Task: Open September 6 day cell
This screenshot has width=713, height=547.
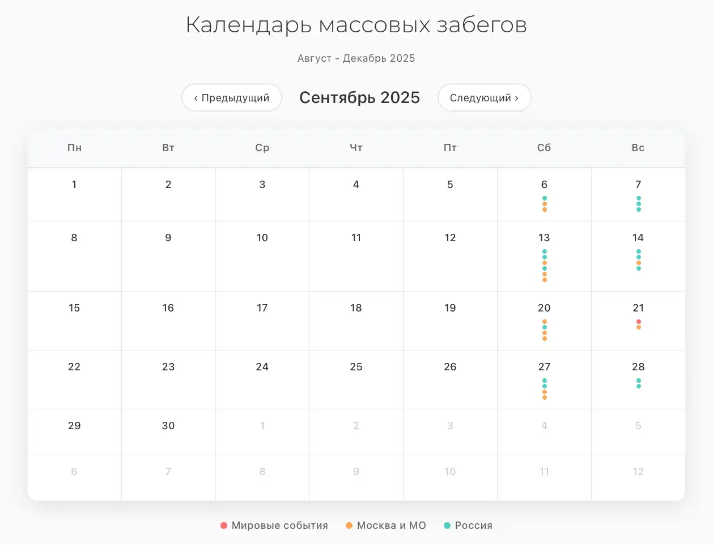Action: click(x=544, y=195)
